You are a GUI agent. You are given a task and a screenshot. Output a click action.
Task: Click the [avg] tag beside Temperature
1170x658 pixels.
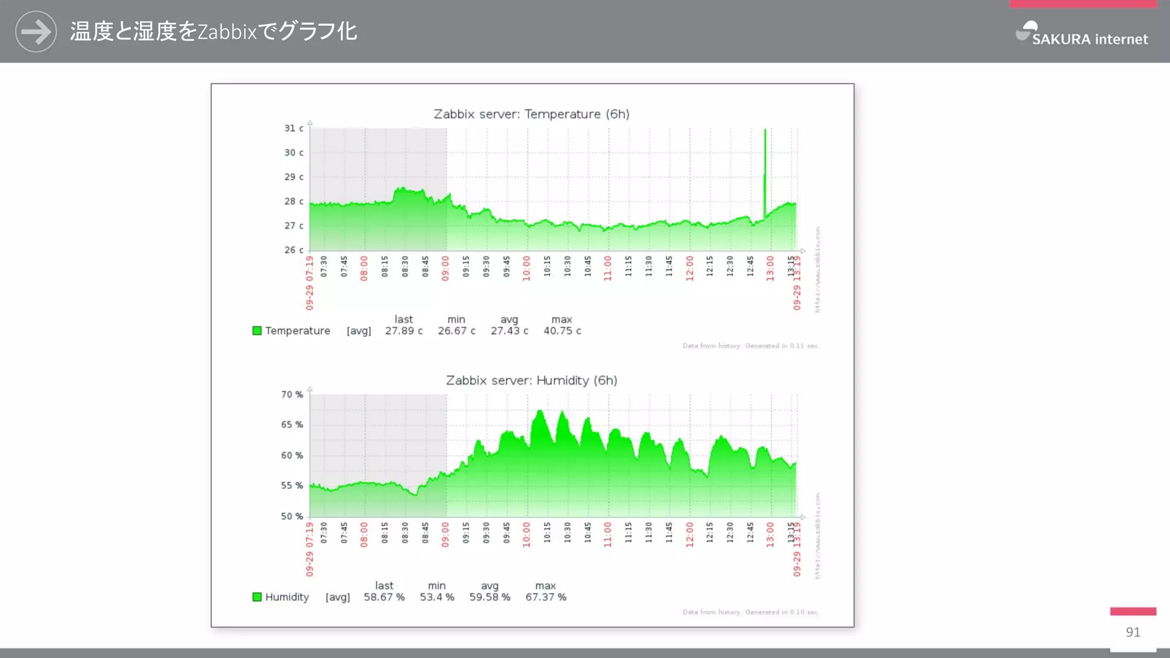(359, 331)
